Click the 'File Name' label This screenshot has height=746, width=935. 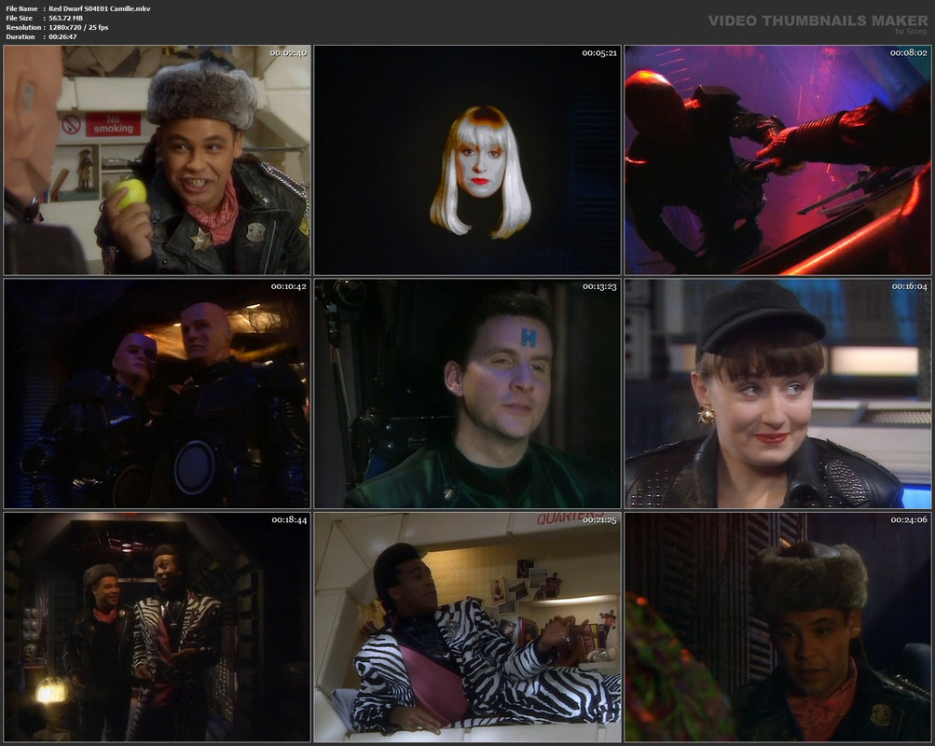tap(22, 8)
